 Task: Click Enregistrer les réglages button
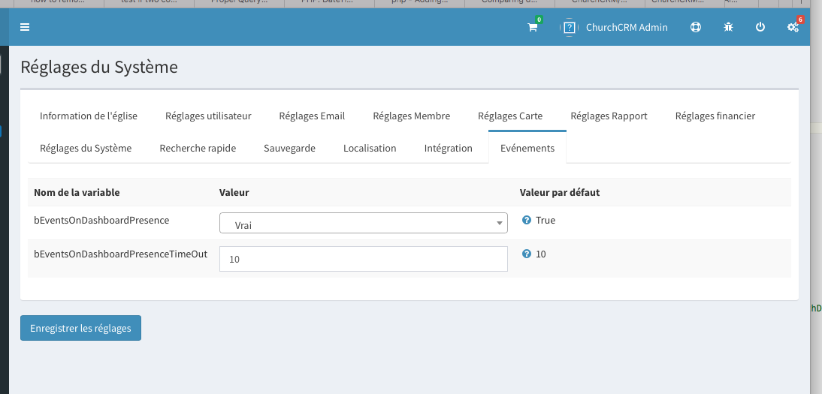[80, 328]
